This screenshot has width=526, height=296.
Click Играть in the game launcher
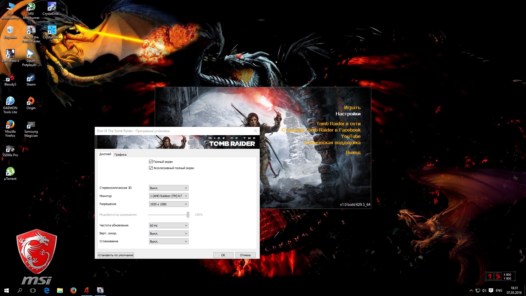click(352, 107)
